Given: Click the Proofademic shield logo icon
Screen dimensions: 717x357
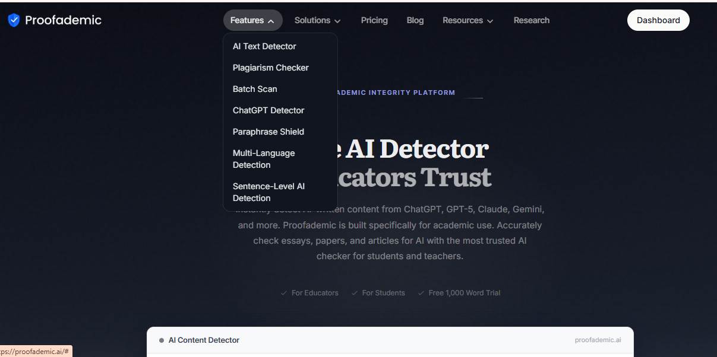Looking at the screenshot, I should pyautogui.click(x=14, y=20).
